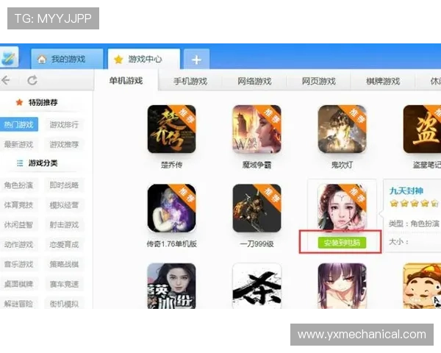The height and width of the screenshot is (353, 441).
Task: Select 热门游戏 in sidebar
Action: (18, 124)
